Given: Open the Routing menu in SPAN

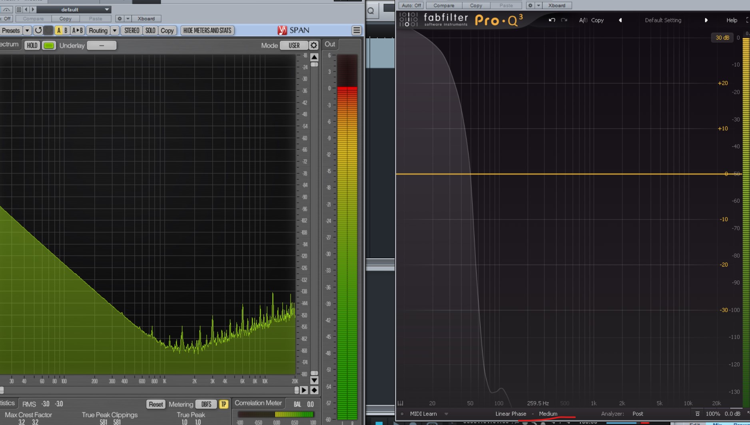Looking at the screenshot, I should tap(98, 30).
